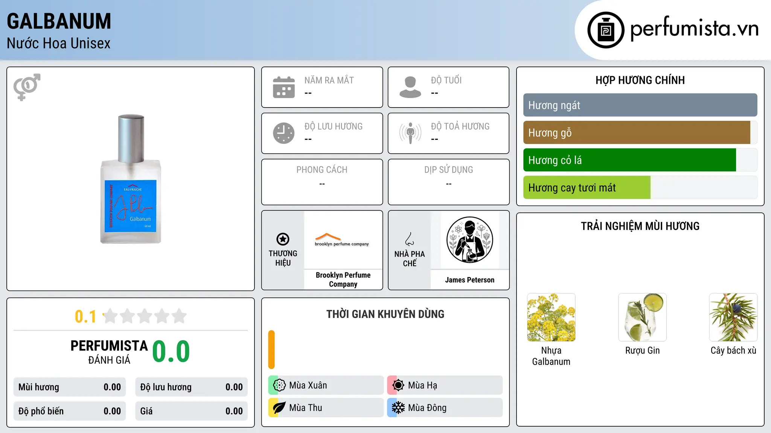Click the 0.1 user rating value

coord(85,316)
